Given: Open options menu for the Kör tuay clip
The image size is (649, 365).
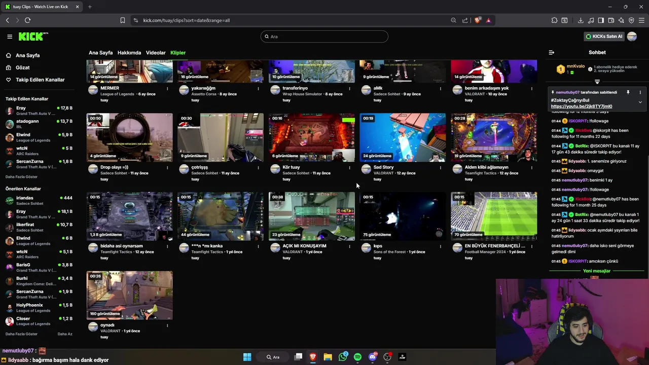Looking at the screenshot, I should 349,167.
